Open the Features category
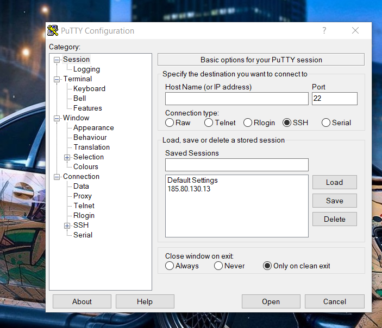 [87, 108]
